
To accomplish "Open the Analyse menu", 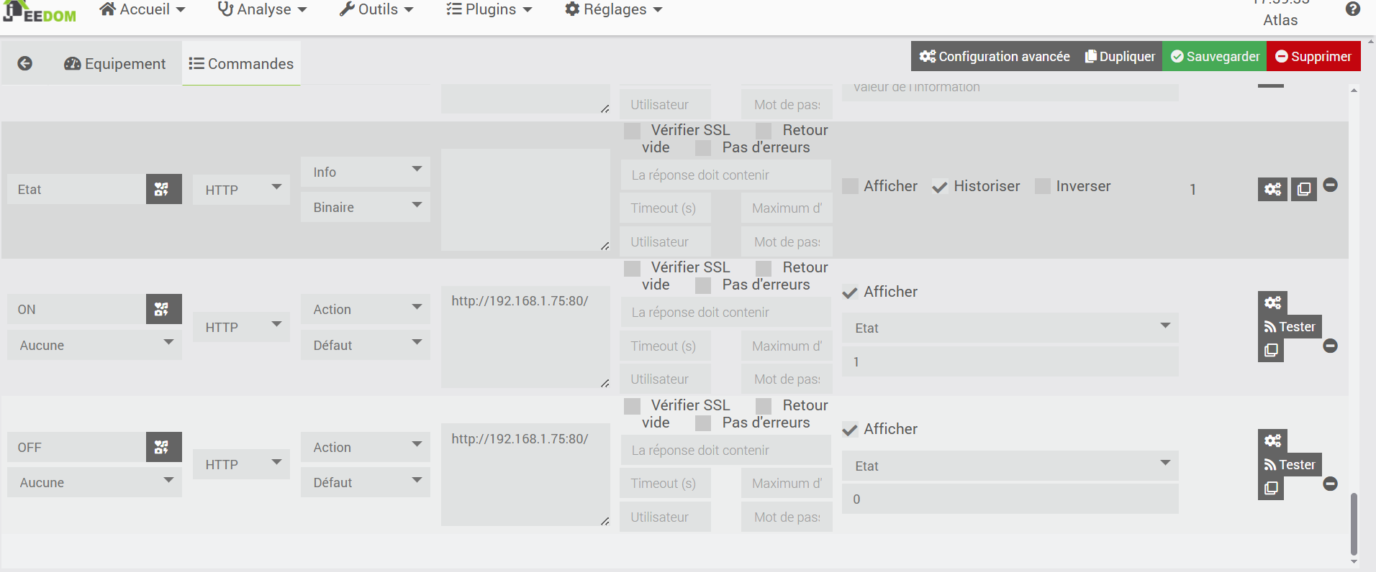I will click(x=263, y=9).
